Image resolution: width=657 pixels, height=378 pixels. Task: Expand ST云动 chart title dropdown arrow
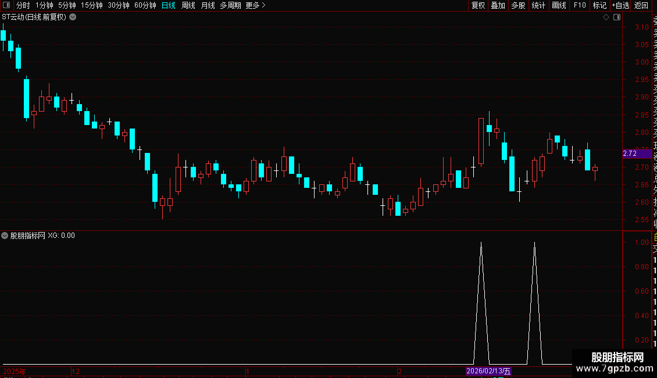(73, 17)
